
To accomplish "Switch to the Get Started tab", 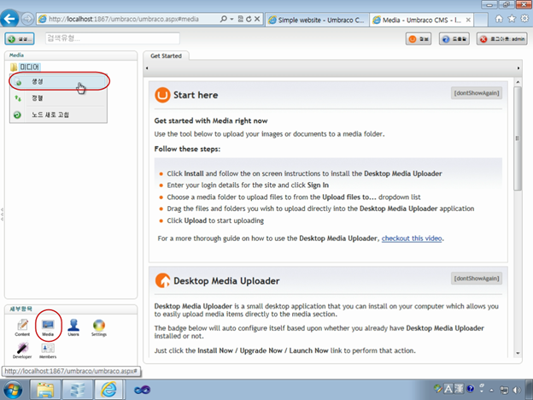I will pyautogui.click(x=166, y=56).
